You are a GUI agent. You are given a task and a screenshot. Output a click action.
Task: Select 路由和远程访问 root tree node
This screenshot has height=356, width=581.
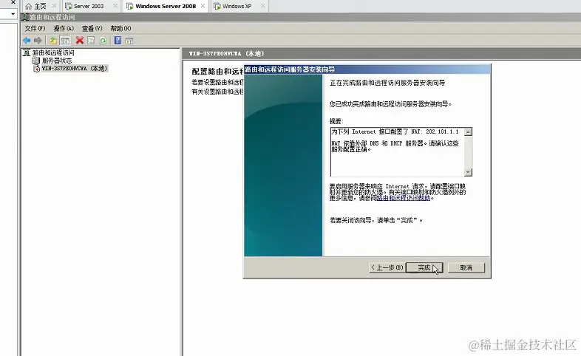[53, 52]
